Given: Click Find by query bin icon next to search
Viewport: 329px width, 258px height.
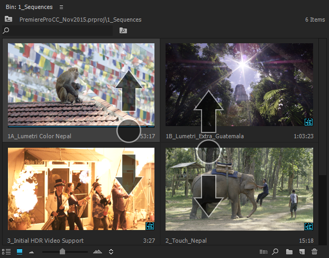Looking at the screenshot, I should pyautogui.click(x=123, y=31).
